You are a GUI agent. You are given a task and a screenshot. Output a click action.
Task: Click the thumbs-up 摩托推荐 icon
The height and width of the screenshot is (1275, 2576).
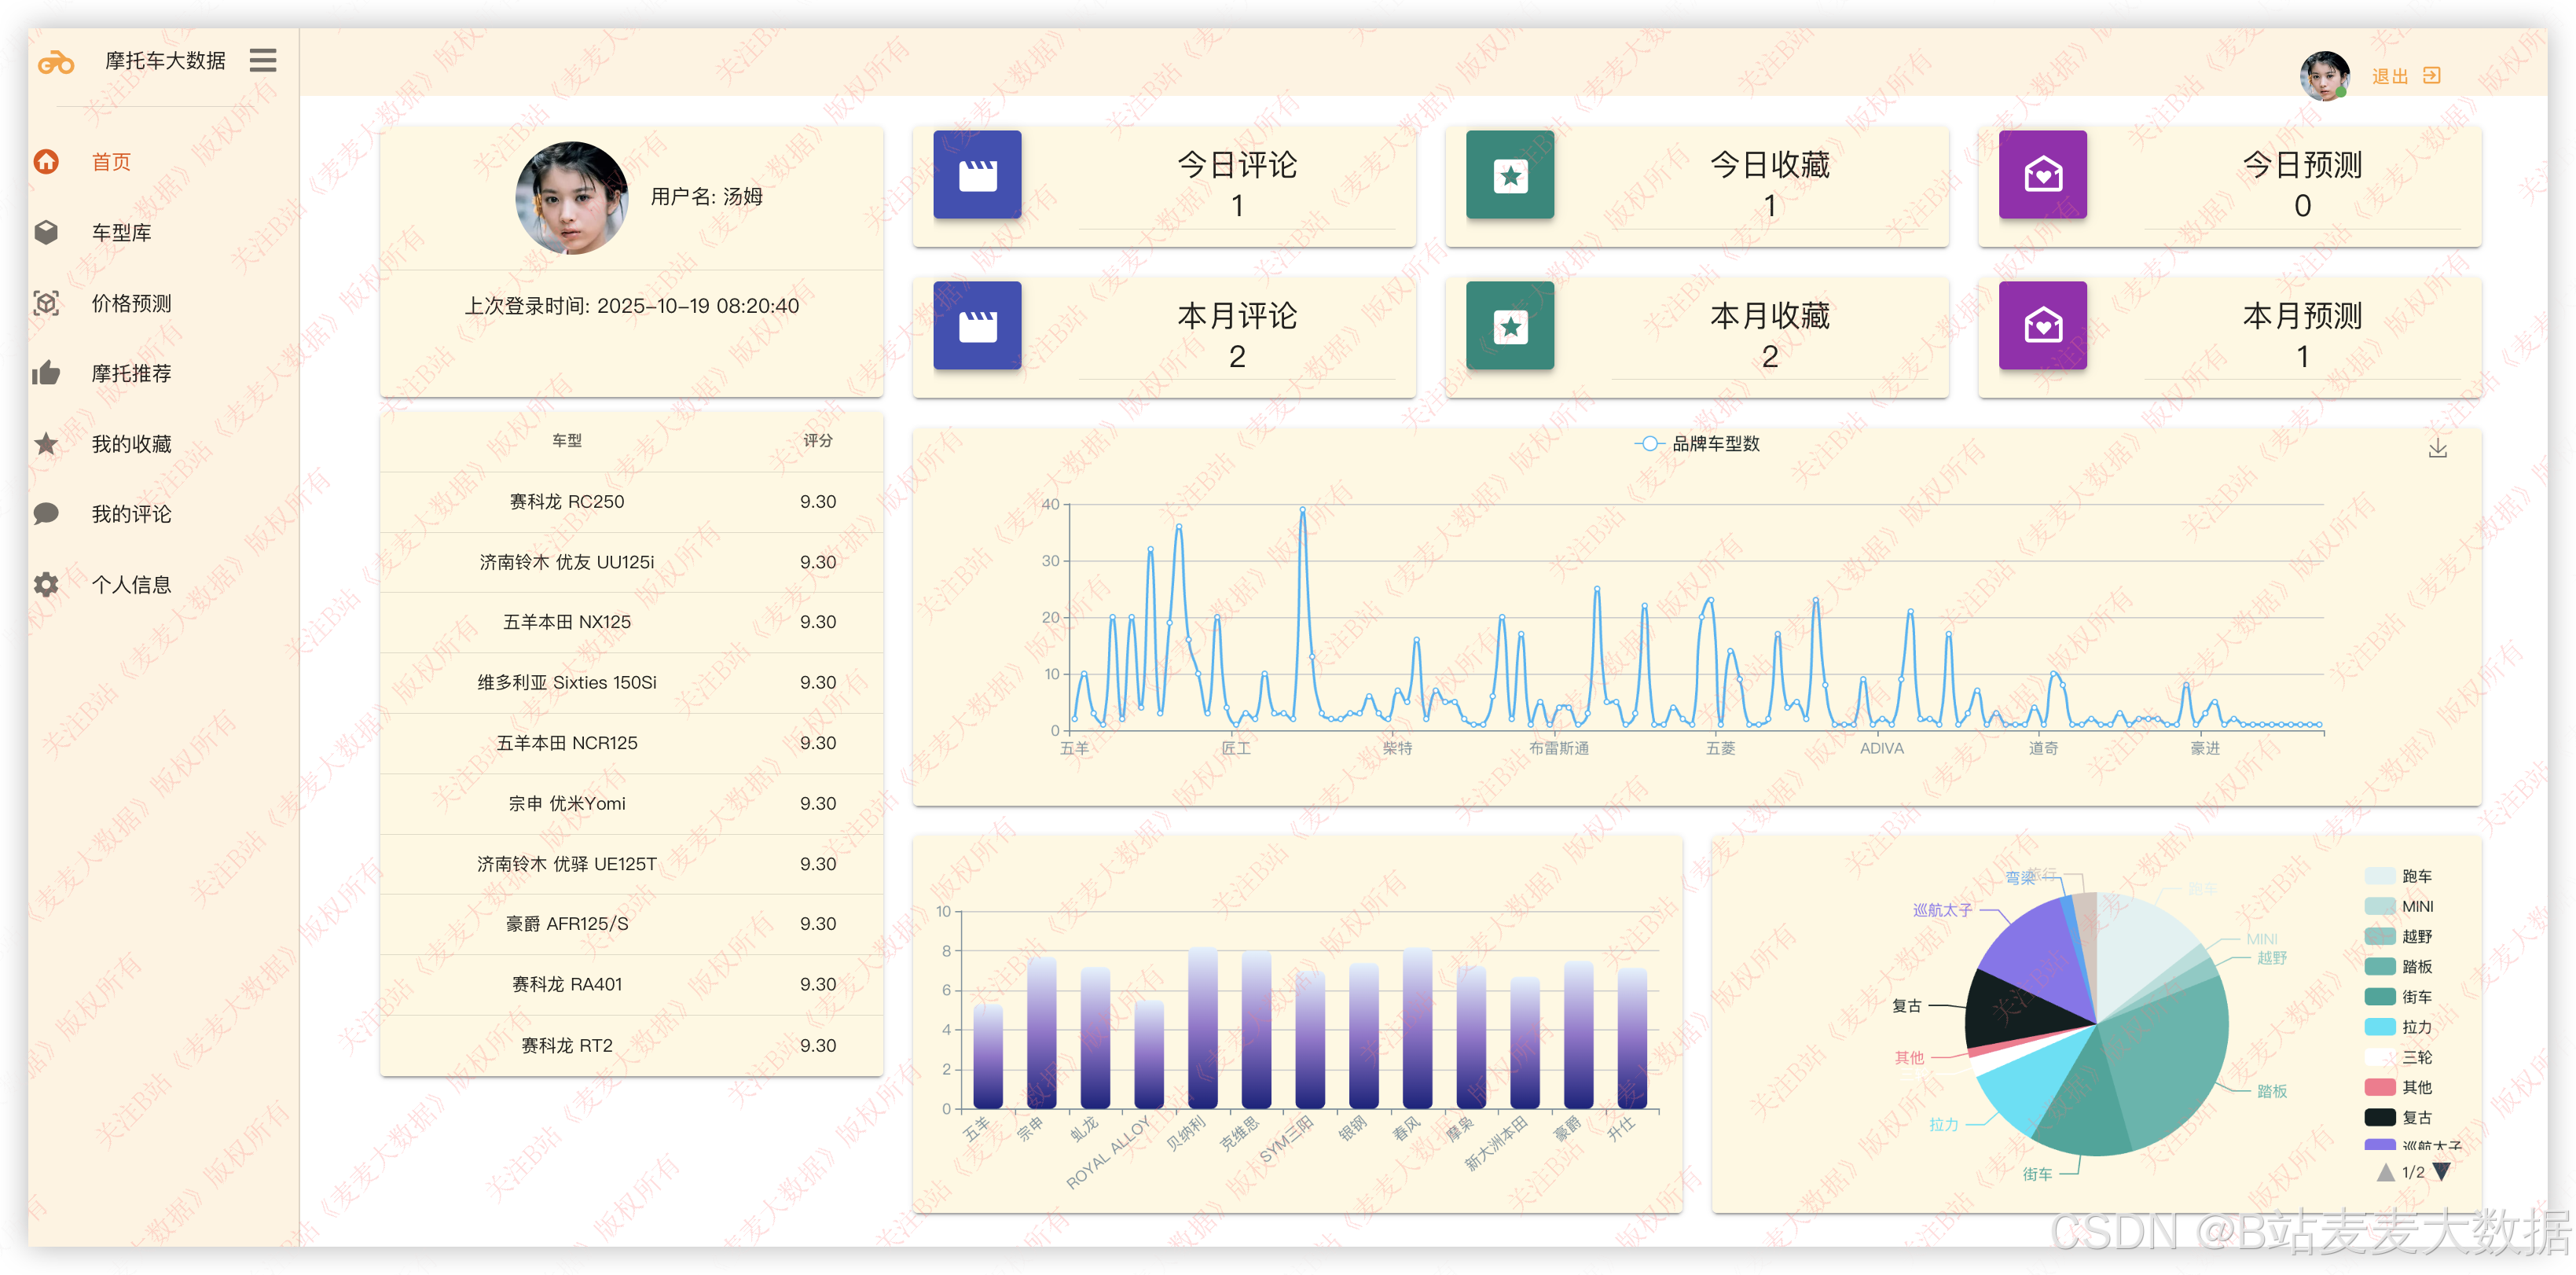point(46,374)
